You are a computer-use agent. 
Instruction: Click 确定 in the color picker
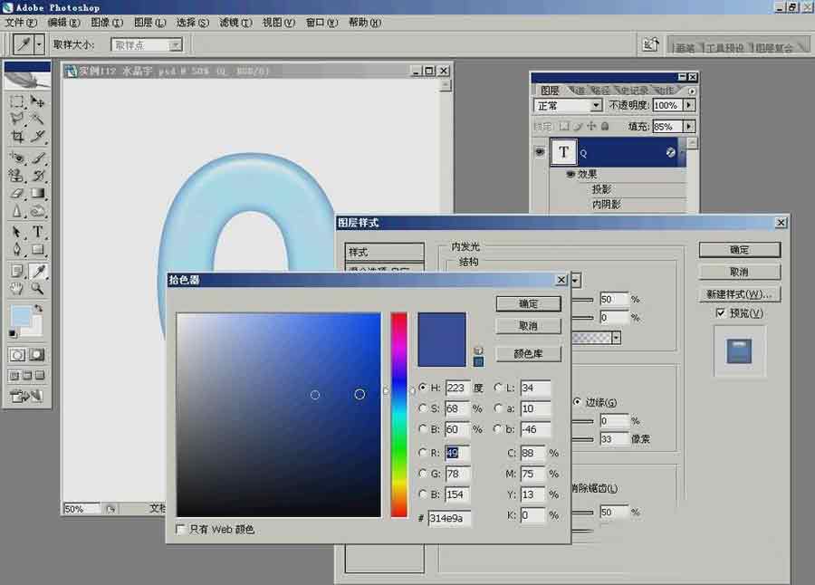coord(528,303)
